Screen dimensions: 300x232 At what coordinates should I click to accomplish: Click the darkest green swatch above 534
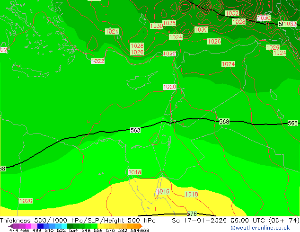70,226
